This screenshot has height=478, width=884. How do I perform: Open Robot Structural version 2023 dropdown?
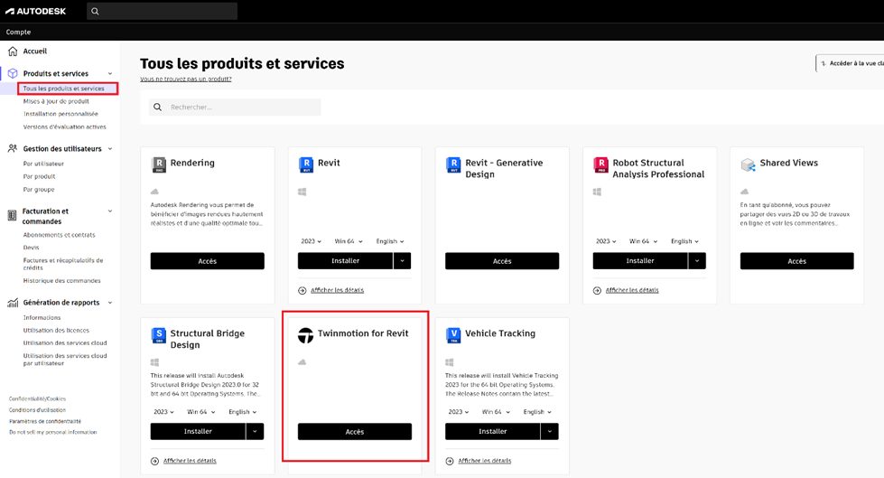pos(606,241)
